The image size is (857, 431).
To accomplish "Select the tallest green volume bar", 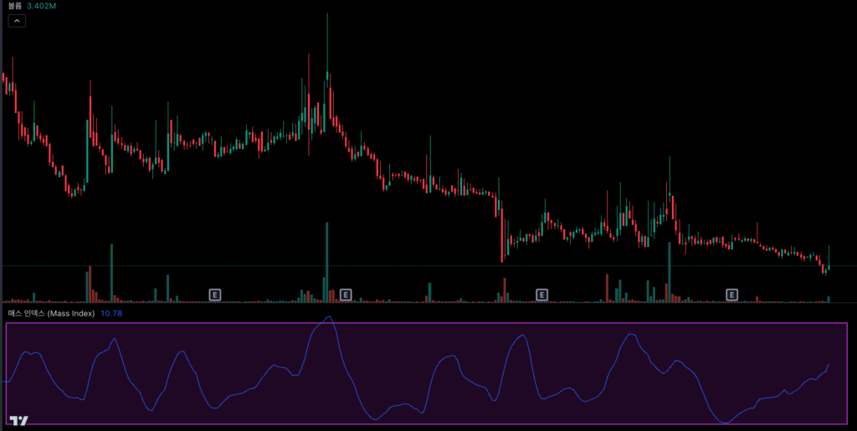I will coord(326,259).
